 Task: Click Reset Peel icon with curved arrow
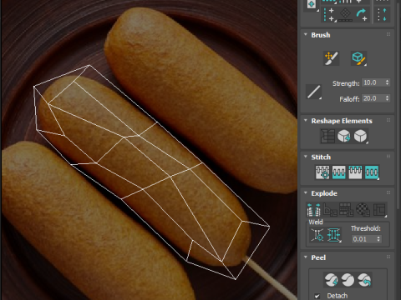click(x=364, y=280)
